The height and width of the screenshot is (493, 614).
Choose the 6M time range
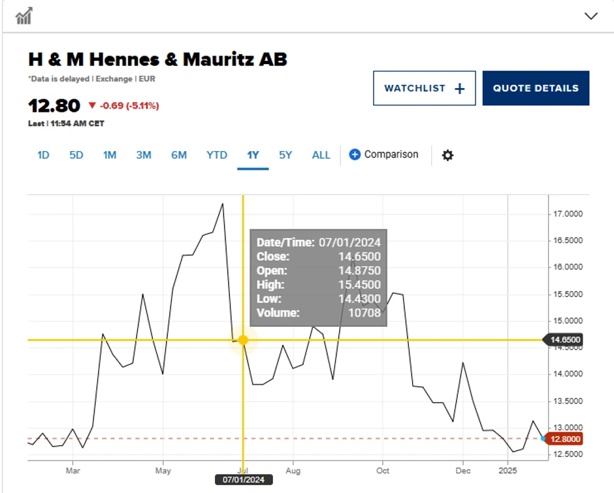tap(179, 156)
